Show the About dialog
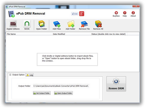 133,14
